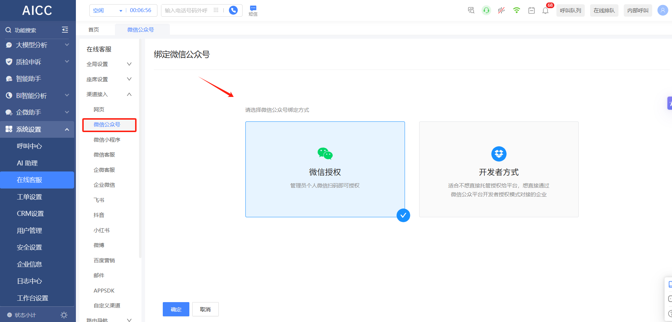Select the 开发者方式 binding option card
This screenshot has width=672, height=322.
pyautogui.click(x=499, y=169)
